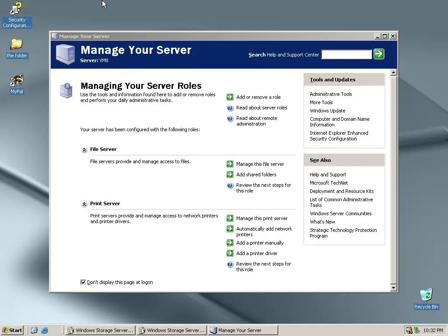Click Add shared folders link
This screenshot has height=336, width=448.
(x=256, y=175)
